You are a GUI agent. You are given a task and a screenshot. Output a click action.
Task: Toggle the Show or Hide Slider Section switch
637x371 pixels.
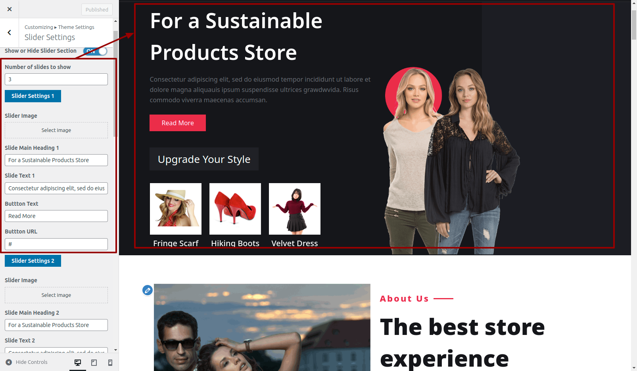pos(95,51)
